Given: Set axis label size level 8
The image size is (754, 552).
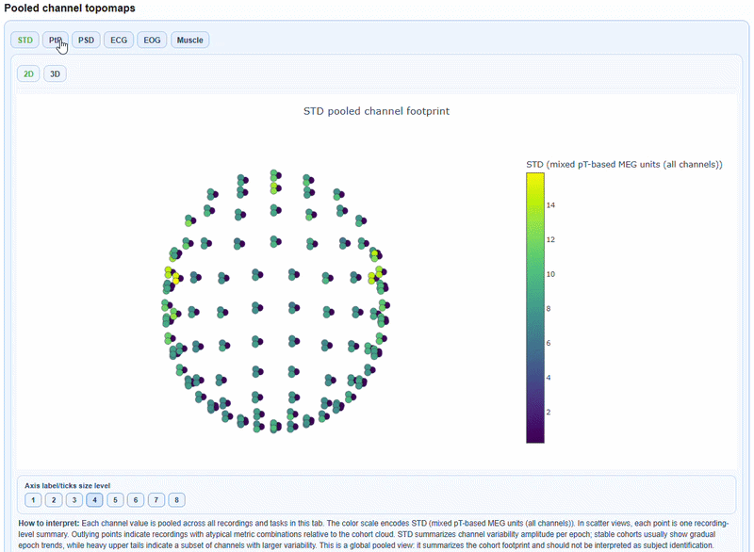Looking at the screenshot, I should pyautogui.click(x=177, y=499).
